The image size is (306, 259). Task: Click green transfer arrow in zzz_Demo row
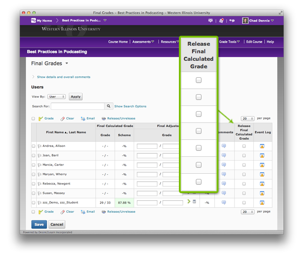(x=189, y=201)
